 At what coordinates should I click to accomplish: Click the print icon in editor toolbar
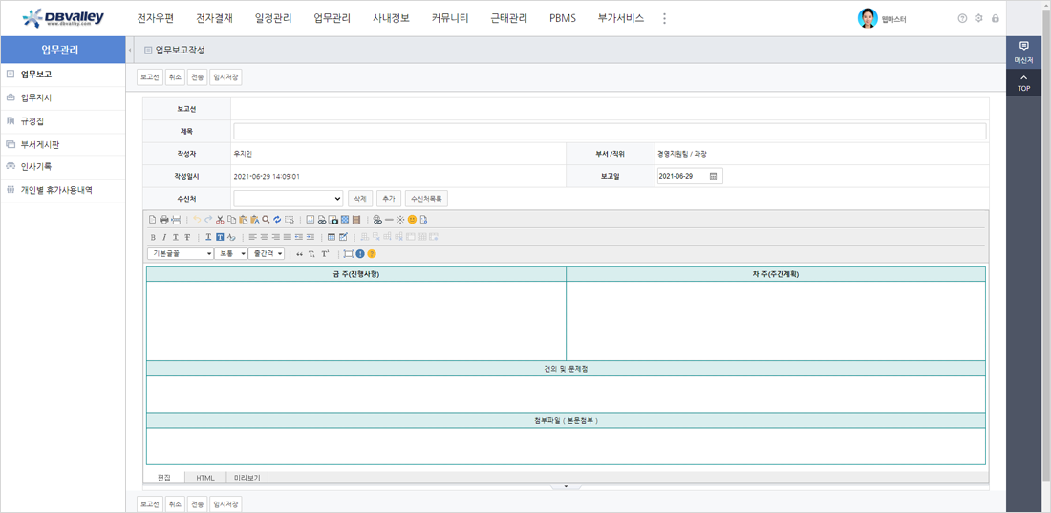pos(163,220)
